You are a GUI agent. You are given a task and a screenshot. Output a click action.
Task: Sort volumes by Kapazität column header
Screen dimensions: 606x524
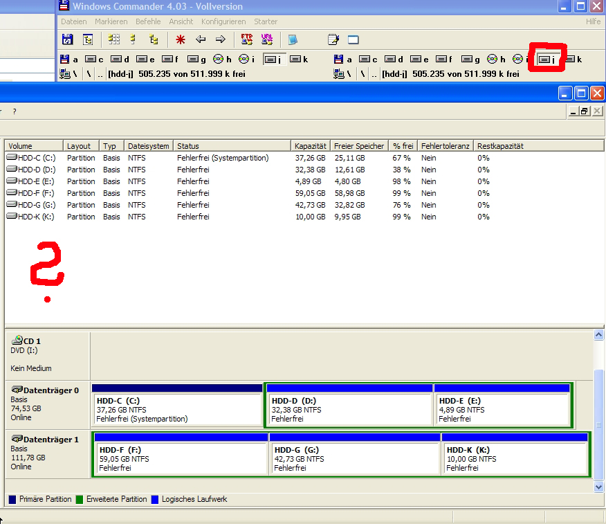pyautogui.click(x=310, y=146)
